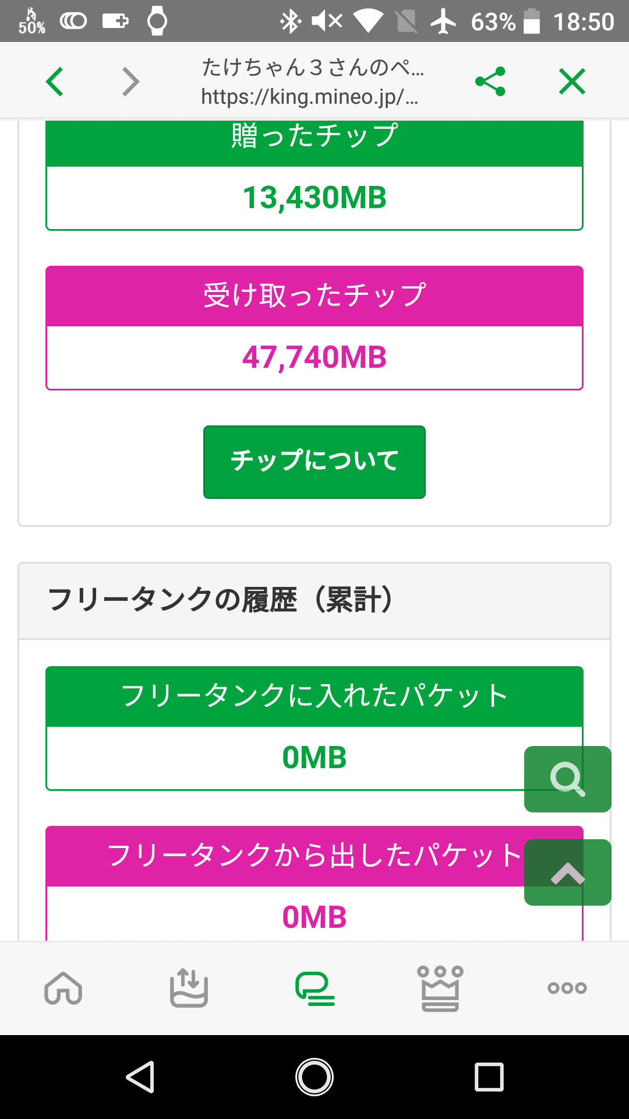This screenshot has height=1119, width=629.
Task: Select the green chat board tab icon
Action: pyautogui.click(x=314, y=988)
